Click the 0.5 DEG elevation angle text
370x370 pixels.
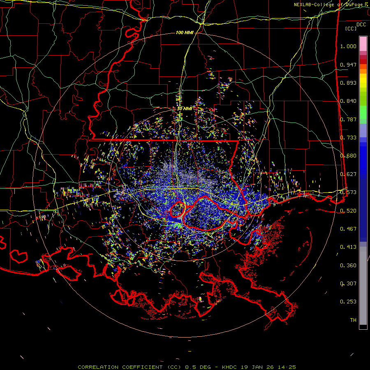point(197,367)
